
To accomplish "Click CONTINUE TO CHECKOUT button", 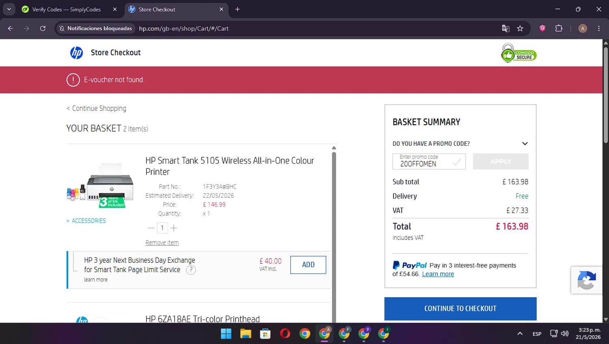I will click(460, 309).
